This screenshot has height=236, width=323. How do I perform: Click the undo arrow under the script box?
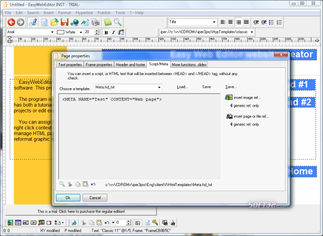[x=93, y=184]
